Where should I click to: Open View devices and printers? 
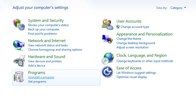tap(45, 61)
